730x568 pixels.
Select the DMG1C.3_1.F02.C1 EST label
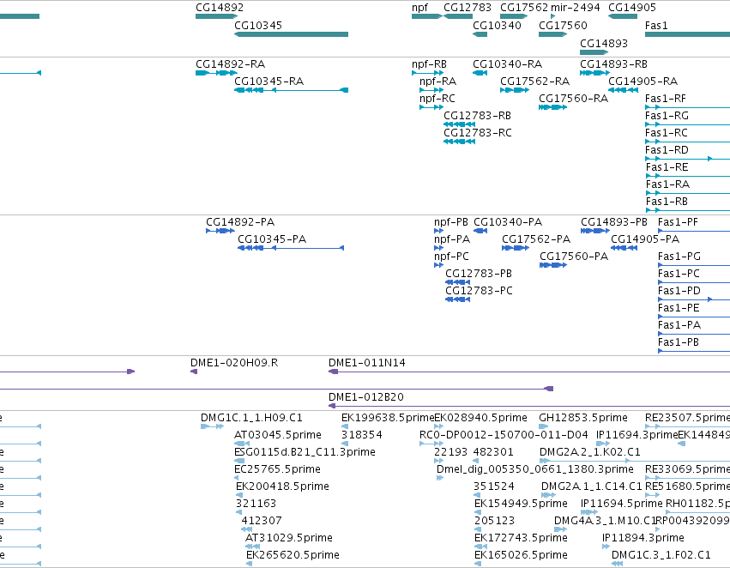pos(661,555)
